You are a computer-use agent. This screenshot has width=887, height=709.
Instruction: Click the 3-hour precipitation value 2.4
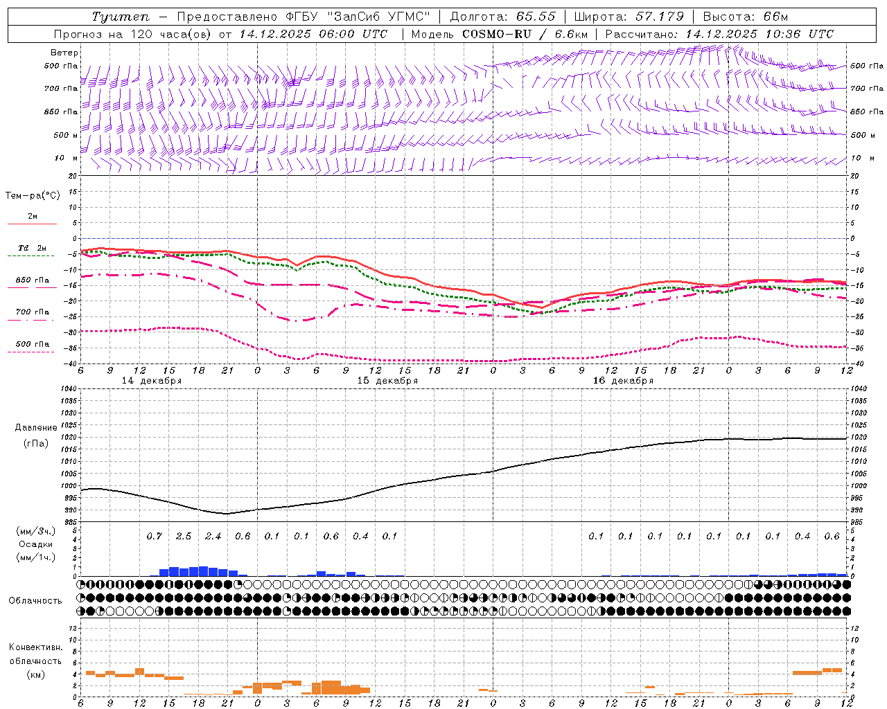213,537
